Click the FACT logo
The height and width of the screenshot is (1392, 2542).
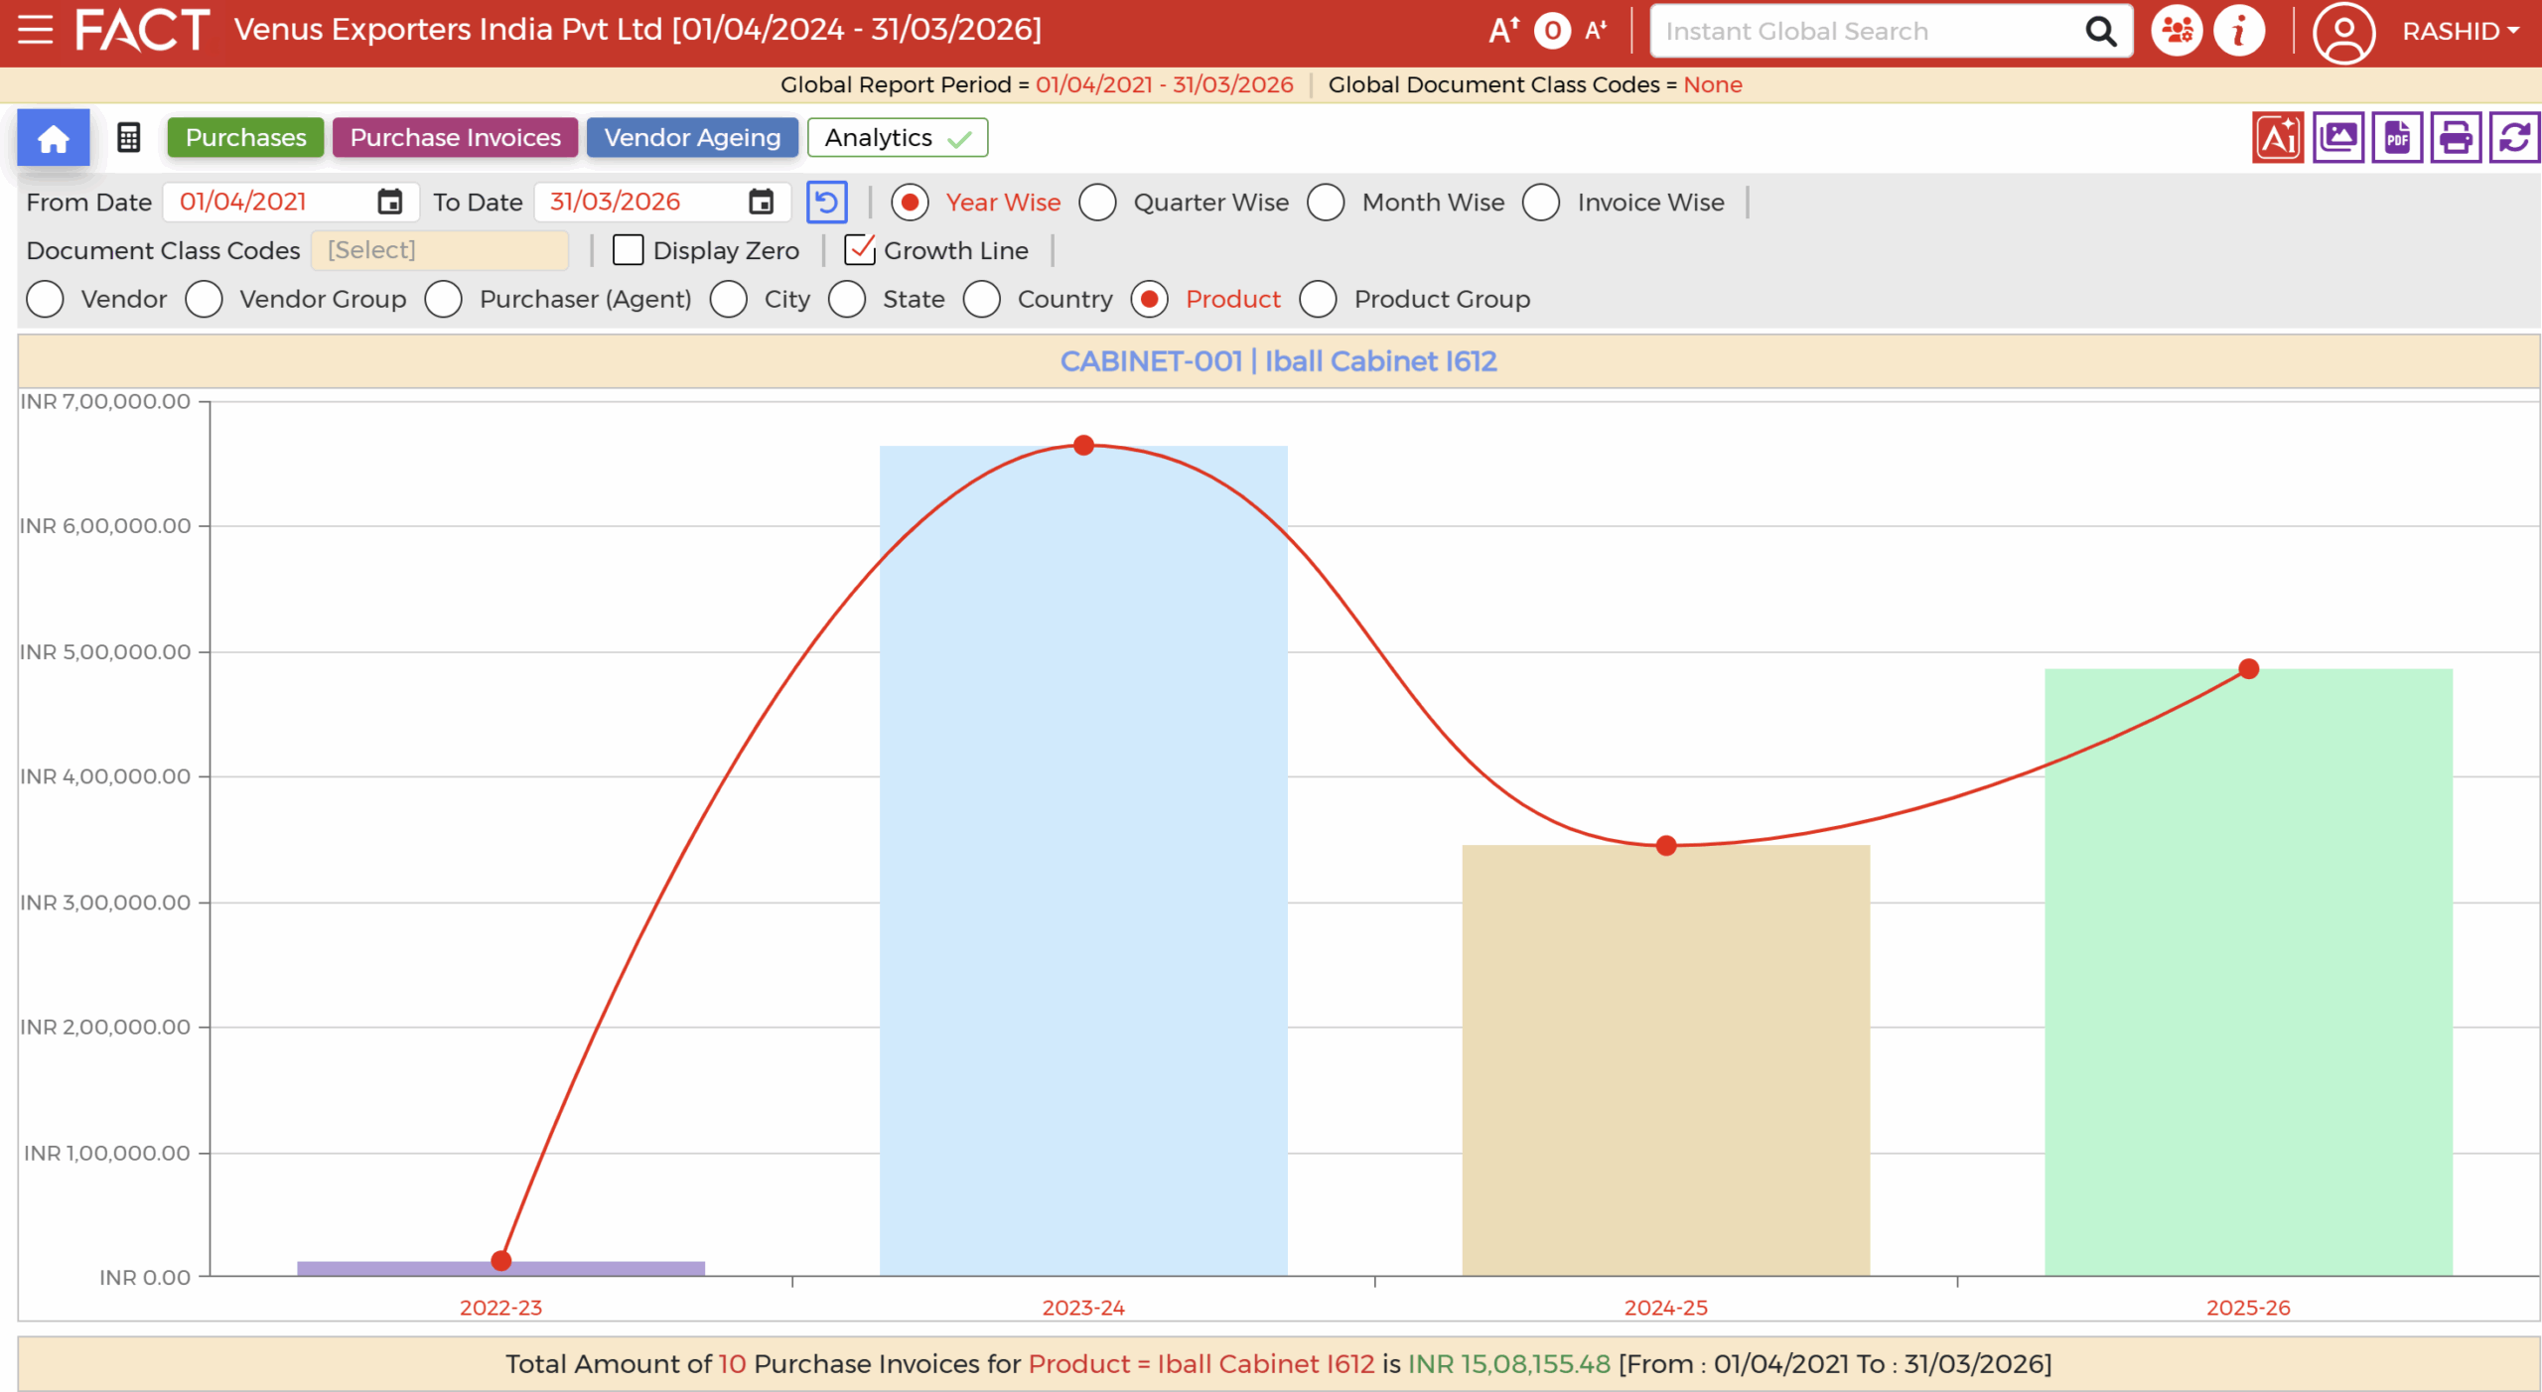click(x=142, y=30)
